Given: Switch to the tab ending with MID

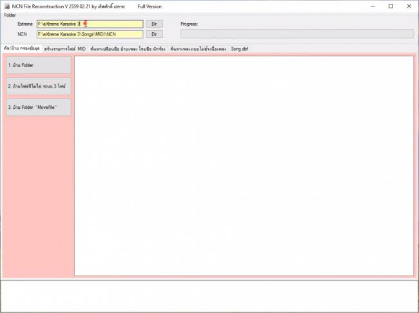Looking at the screenshot, I should click(x=65, y=49).
